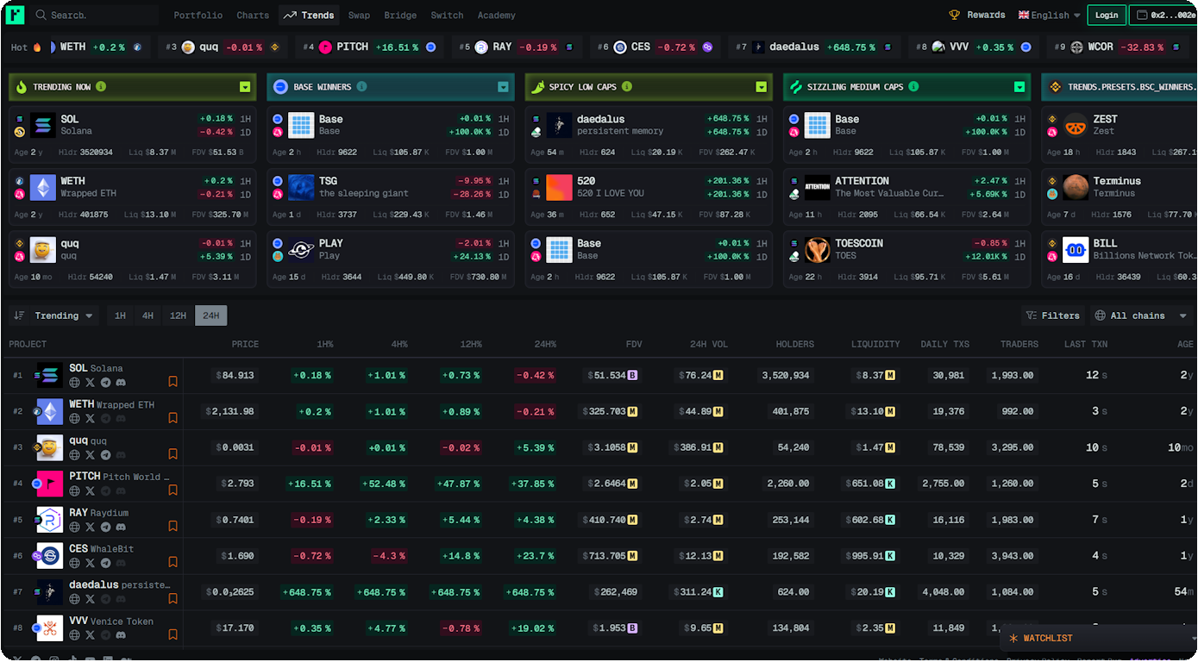Open the Trending sort dropdown
This screenshot has height=662, width=1198.
pos(64,315)
